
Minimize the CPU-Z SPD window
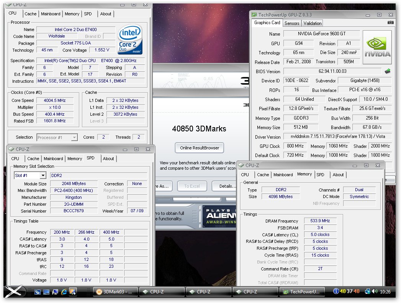125,149
